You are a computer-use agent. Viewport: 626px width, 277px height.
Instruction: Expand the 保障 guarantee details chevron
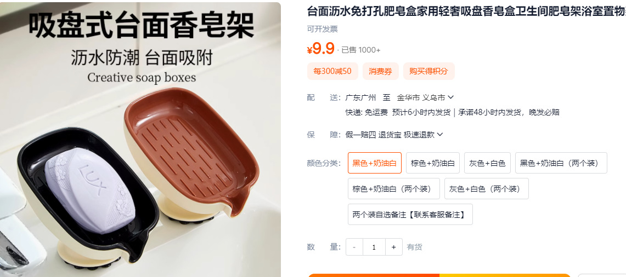pos(440,135)
